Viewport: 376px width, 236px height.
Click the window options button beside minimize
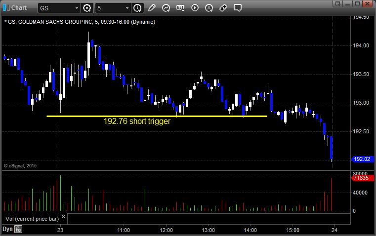point(338,3)
